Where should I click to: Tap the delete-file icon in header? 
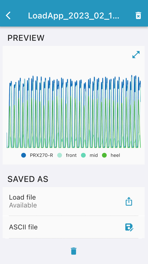click(138, 16)
